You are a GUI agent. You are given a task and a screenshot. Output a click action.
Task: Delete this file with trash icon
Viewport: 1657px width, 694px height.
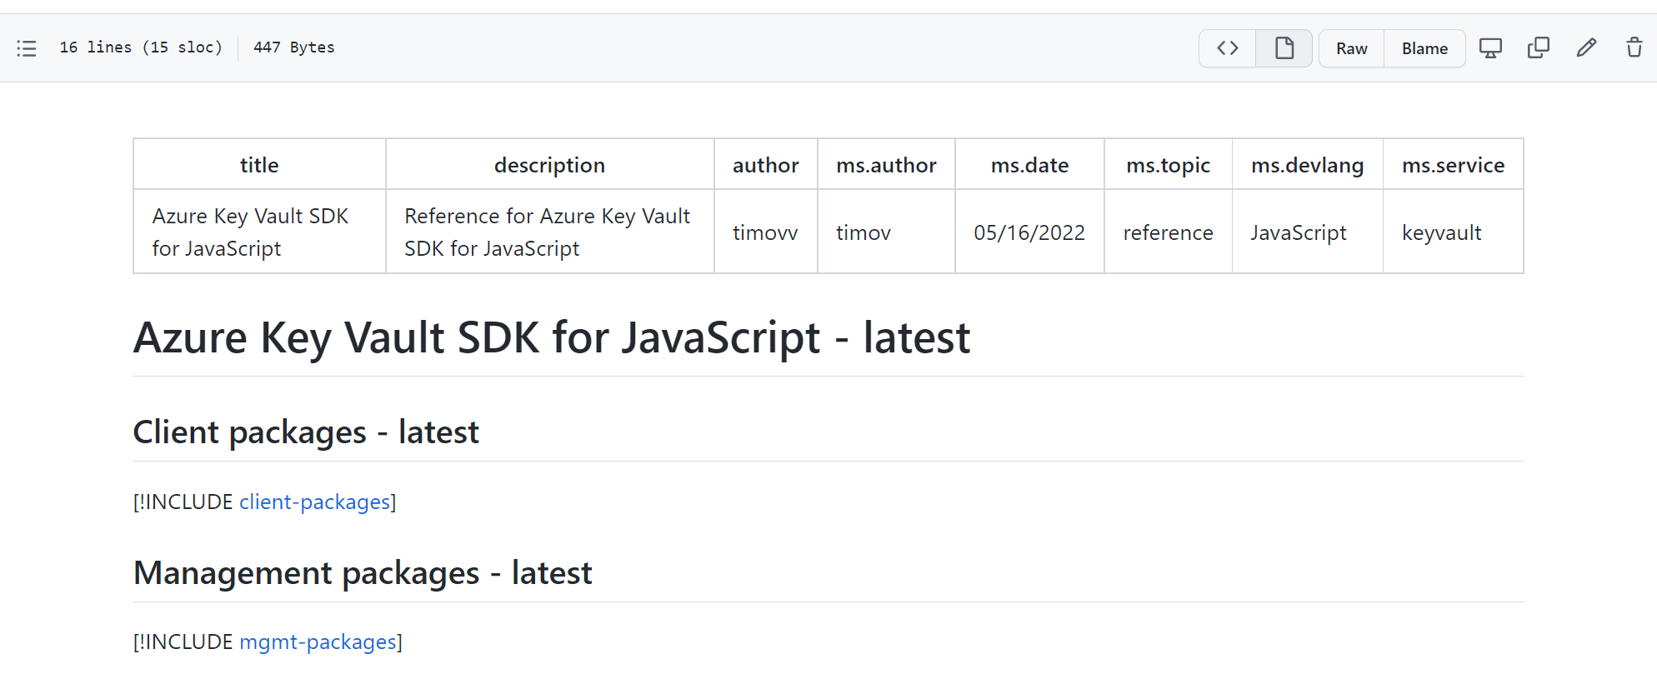click(x=1634, y=48)
